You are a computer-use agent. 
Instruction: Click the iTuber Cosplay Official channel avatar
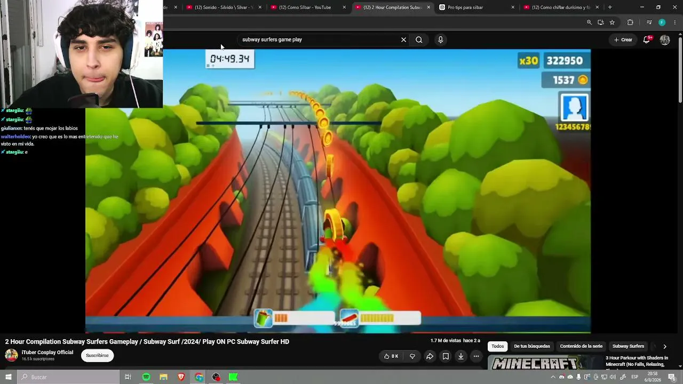[x=11, y=355]
